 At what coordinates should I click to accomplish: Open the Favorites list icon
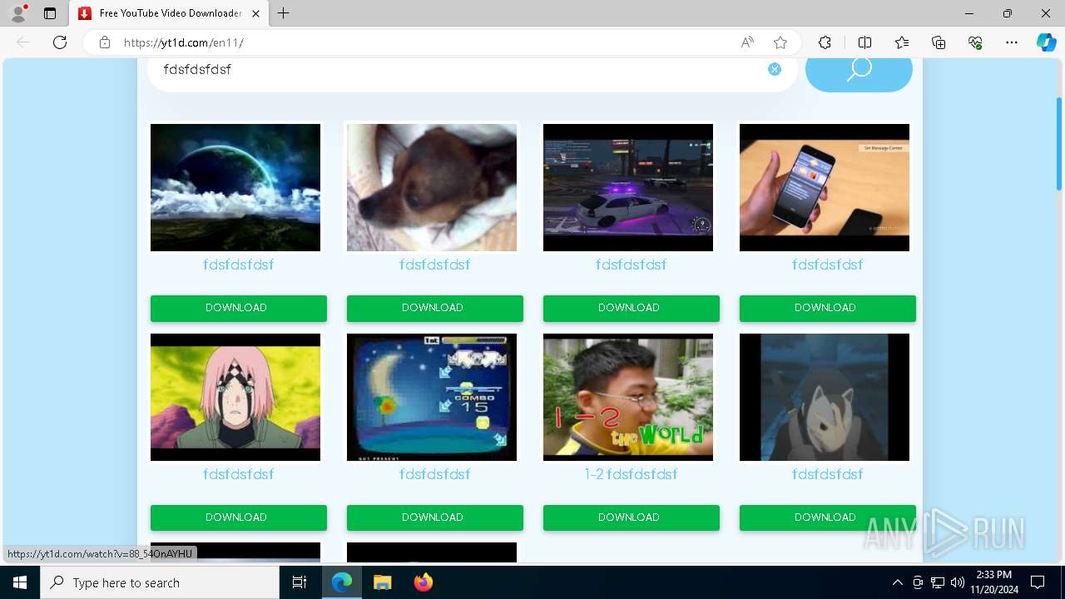[x=902, y=42]
